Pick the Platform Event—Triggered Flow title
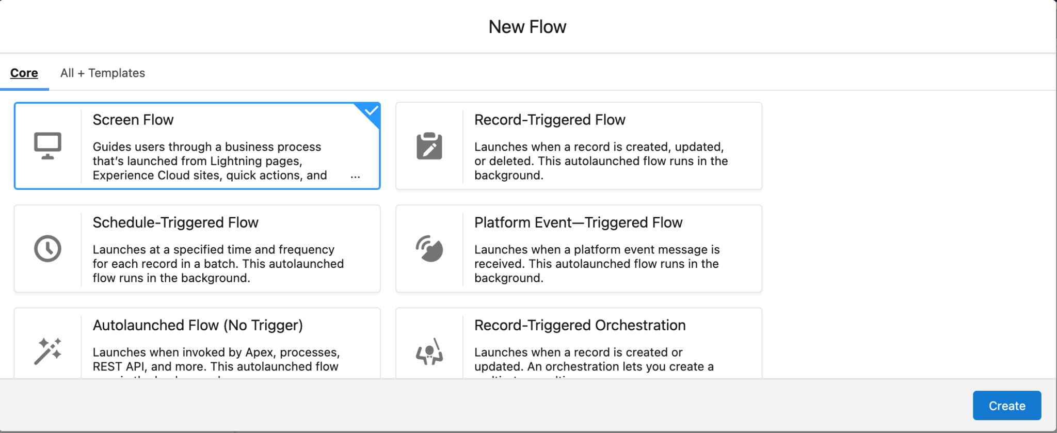Viewport: 1057px width, 433px height. point(578,222)
